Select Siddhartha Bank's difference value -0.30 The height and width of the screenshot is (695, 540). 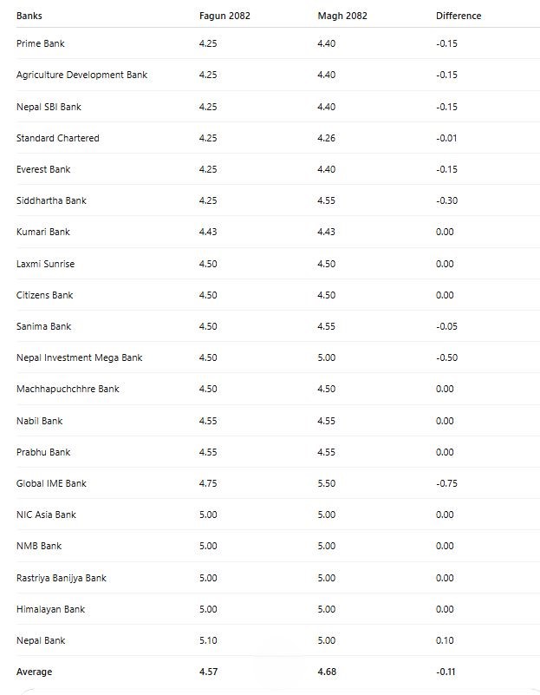point(446,200)
